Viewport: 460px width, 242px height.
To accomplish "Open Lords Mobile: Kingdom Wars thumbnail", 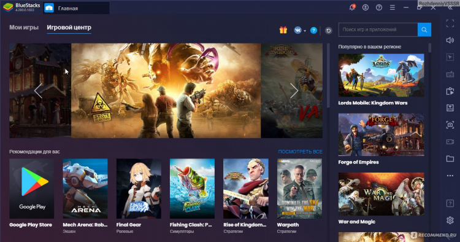I will 381,75.
